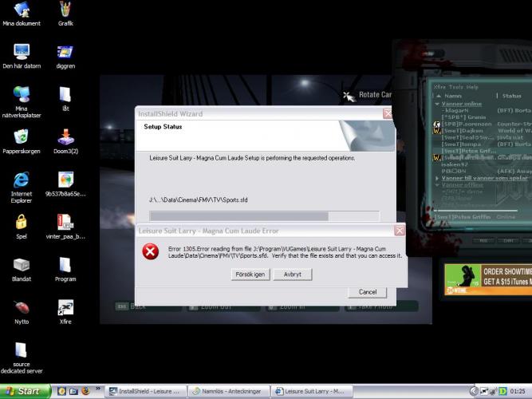Click the Firefox quick launch icon

coord(85,391)
